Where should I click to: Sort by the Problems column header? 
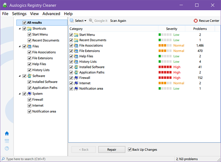[200, 29]
